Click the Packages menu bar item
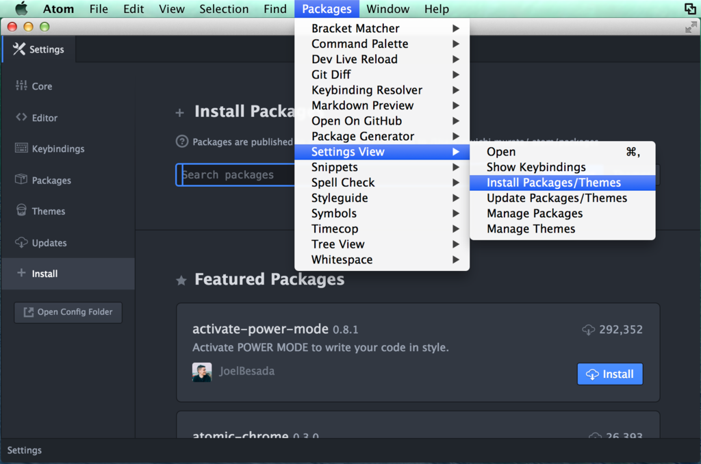Screen dimensions: 701x464 (327, 9)
